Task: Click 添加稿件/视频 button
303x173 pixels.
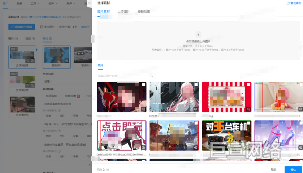Action: 22,27
